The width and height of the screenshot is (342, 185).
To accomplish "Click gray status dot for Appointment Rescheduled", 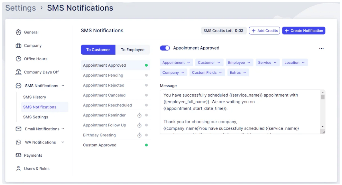I will (x=146, y=105).
